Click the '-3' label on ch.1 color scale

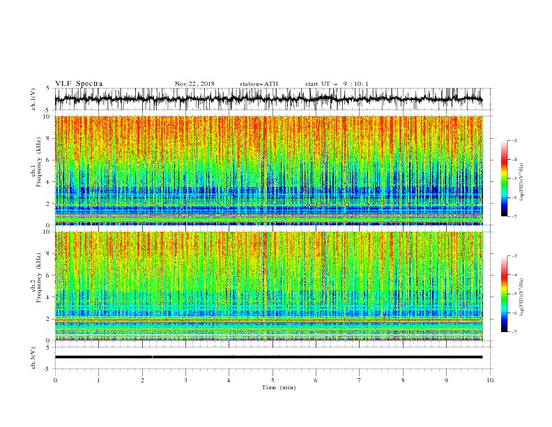514,140
